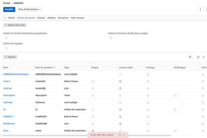The image size is (207, 138).
Task: Copy the 404 error message
Action: (x=120, y=135)
